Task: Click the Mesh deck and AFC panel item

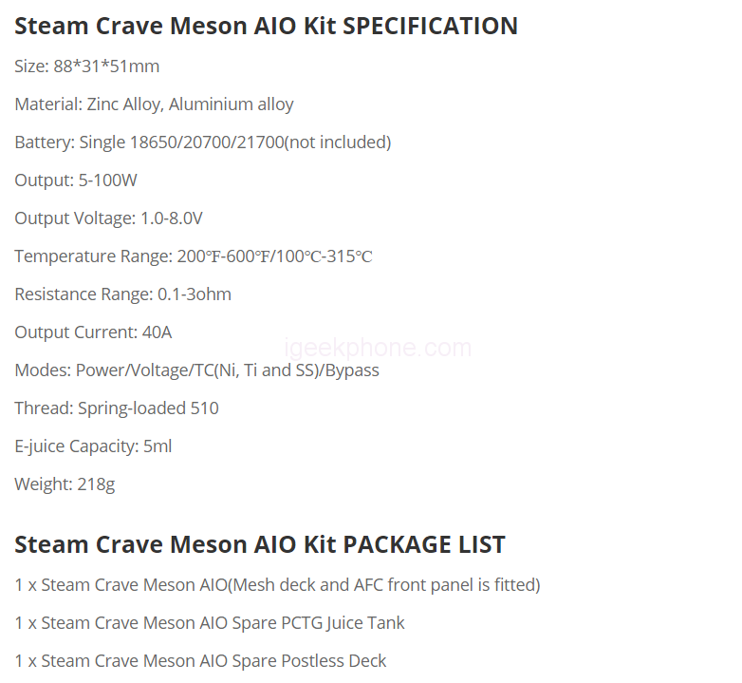Action: (x=277, y=584)
